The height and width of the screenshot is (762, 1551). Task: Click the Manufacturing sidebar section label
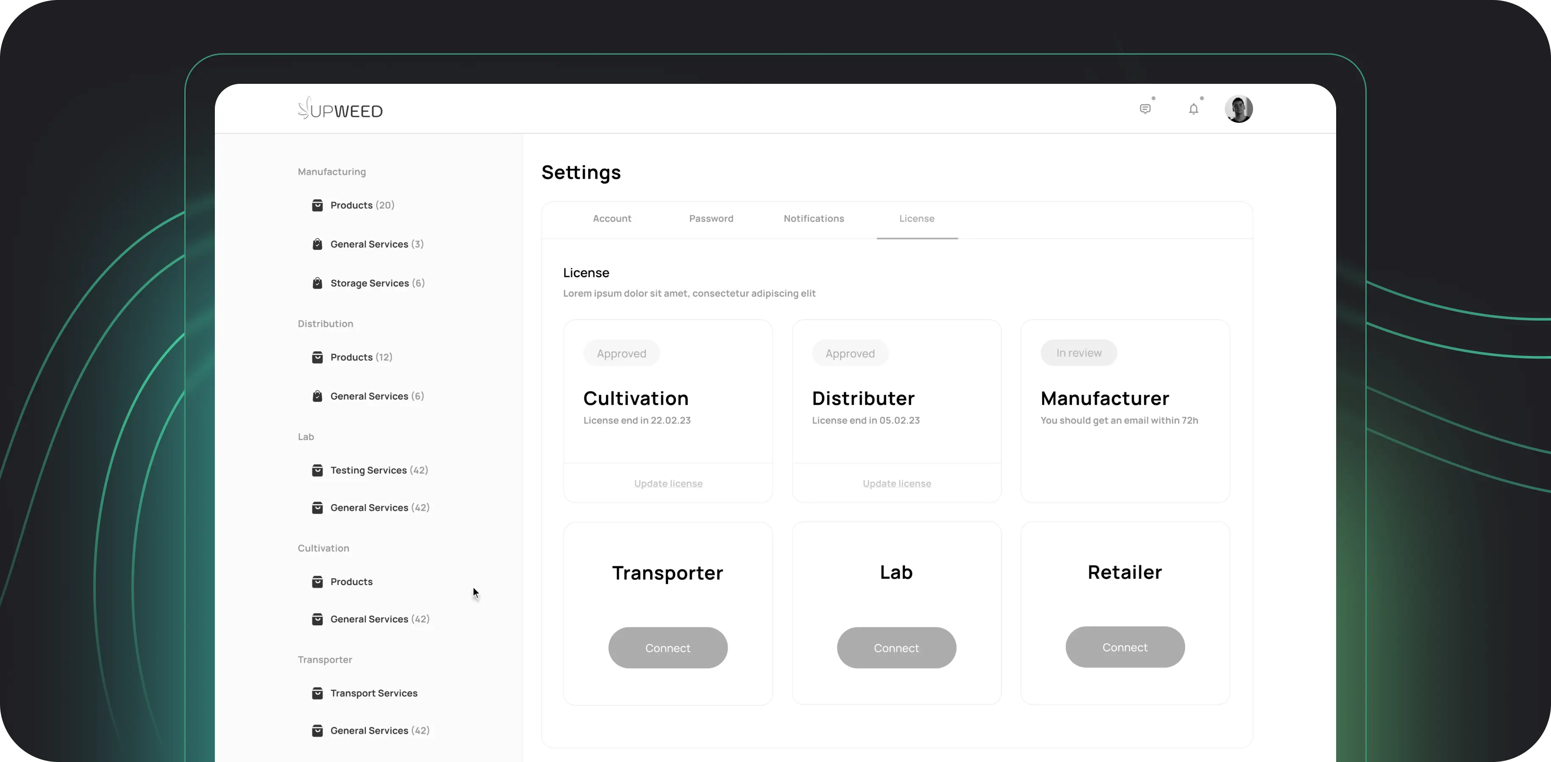point(331,172)
